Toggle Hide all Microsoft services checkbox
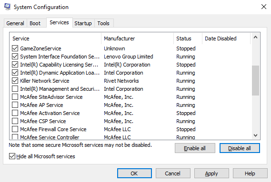The width and height of the screenshot is (271, 182). (x=12, y=156)
